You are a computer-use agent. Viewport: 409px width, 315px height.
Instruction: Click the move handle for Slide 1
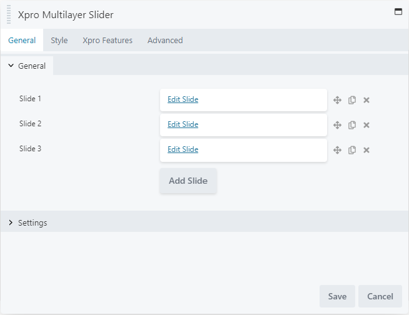pyautogui.click(x=337, y=100)
